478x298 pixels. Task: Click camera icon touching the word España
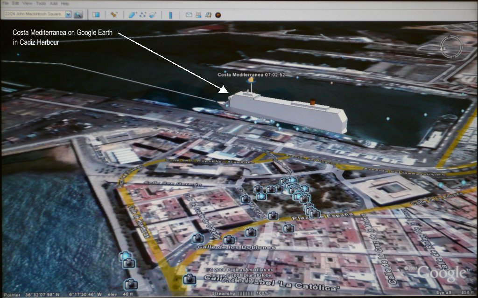click(x=315, y=214)
